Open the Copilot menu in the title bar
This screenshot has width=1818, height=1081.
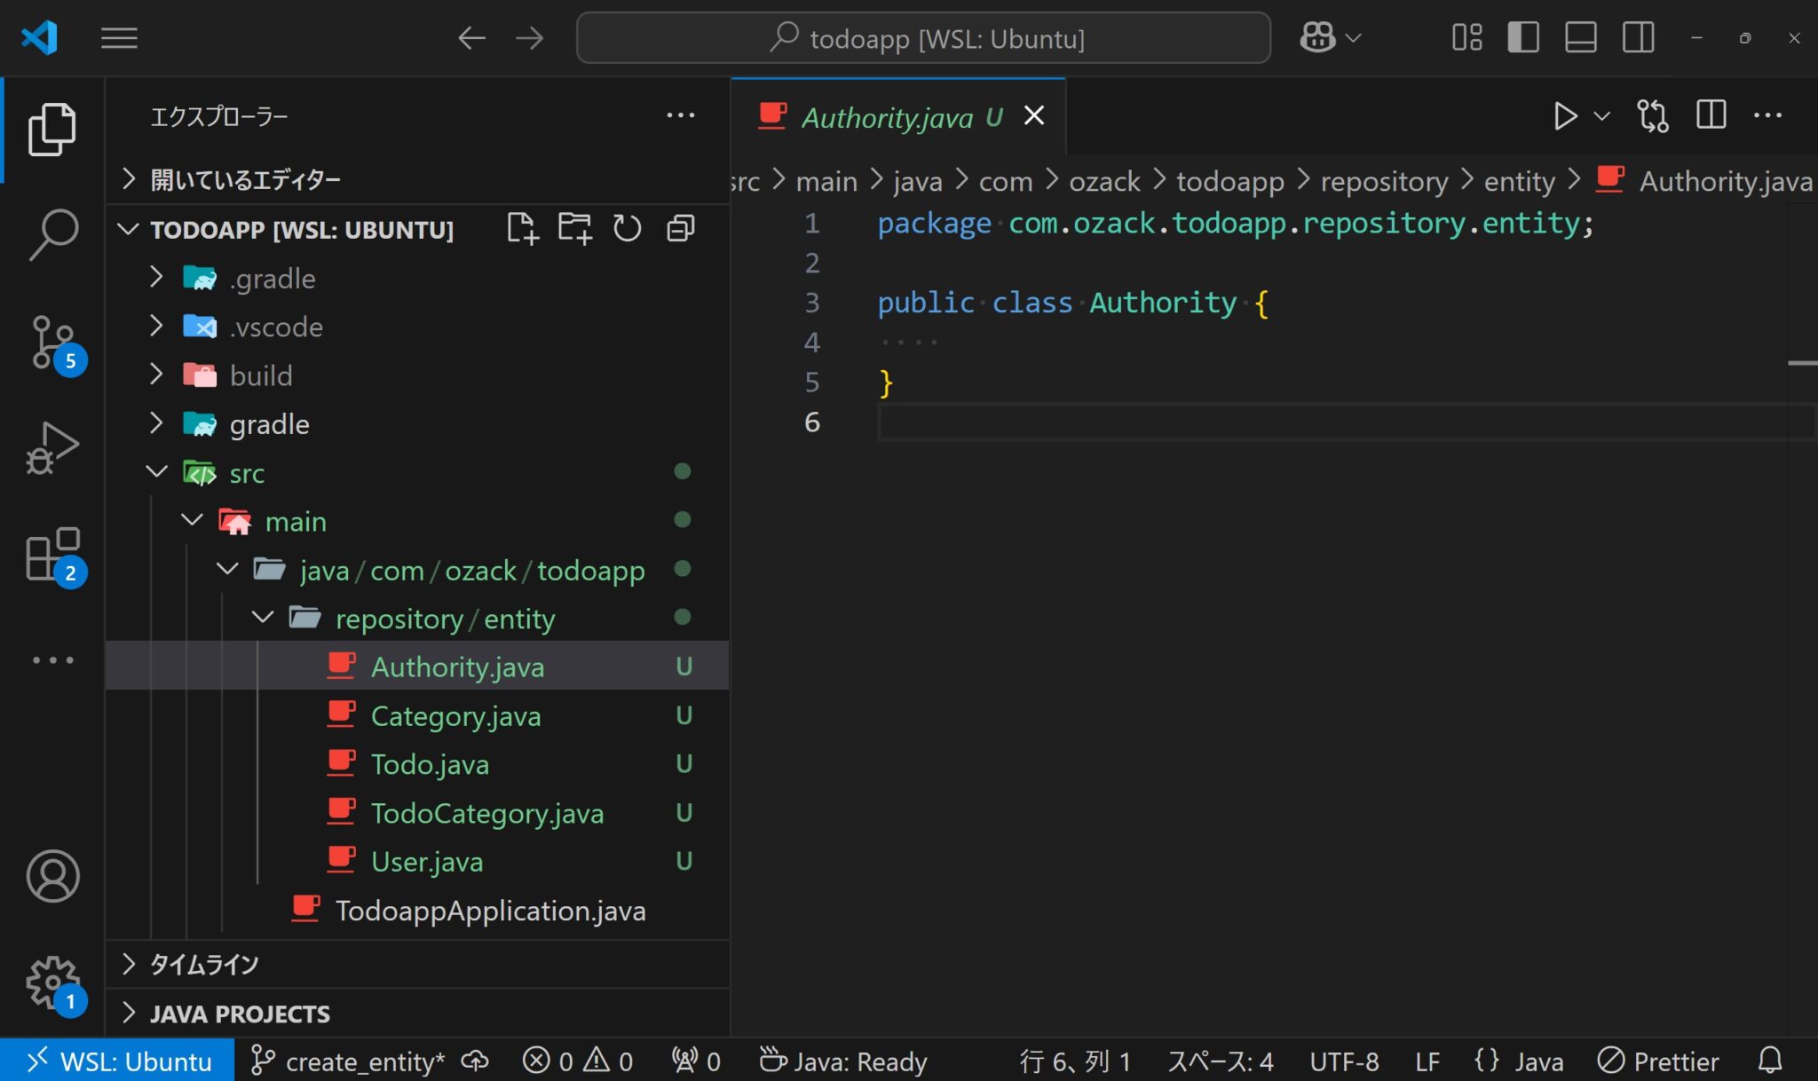click(1329, 37)
